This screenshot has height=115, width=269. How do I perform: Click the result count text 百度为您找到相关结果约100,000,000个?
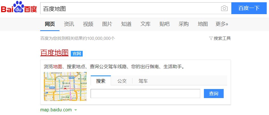(x=78, y=38)
